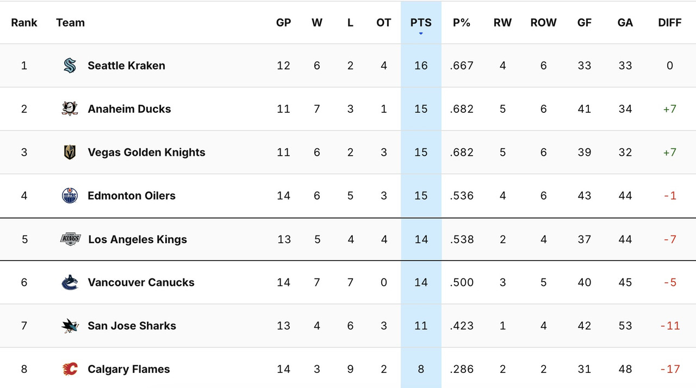Open the Calgary Flames team page
Screen dimensions: 696x388
128,369
